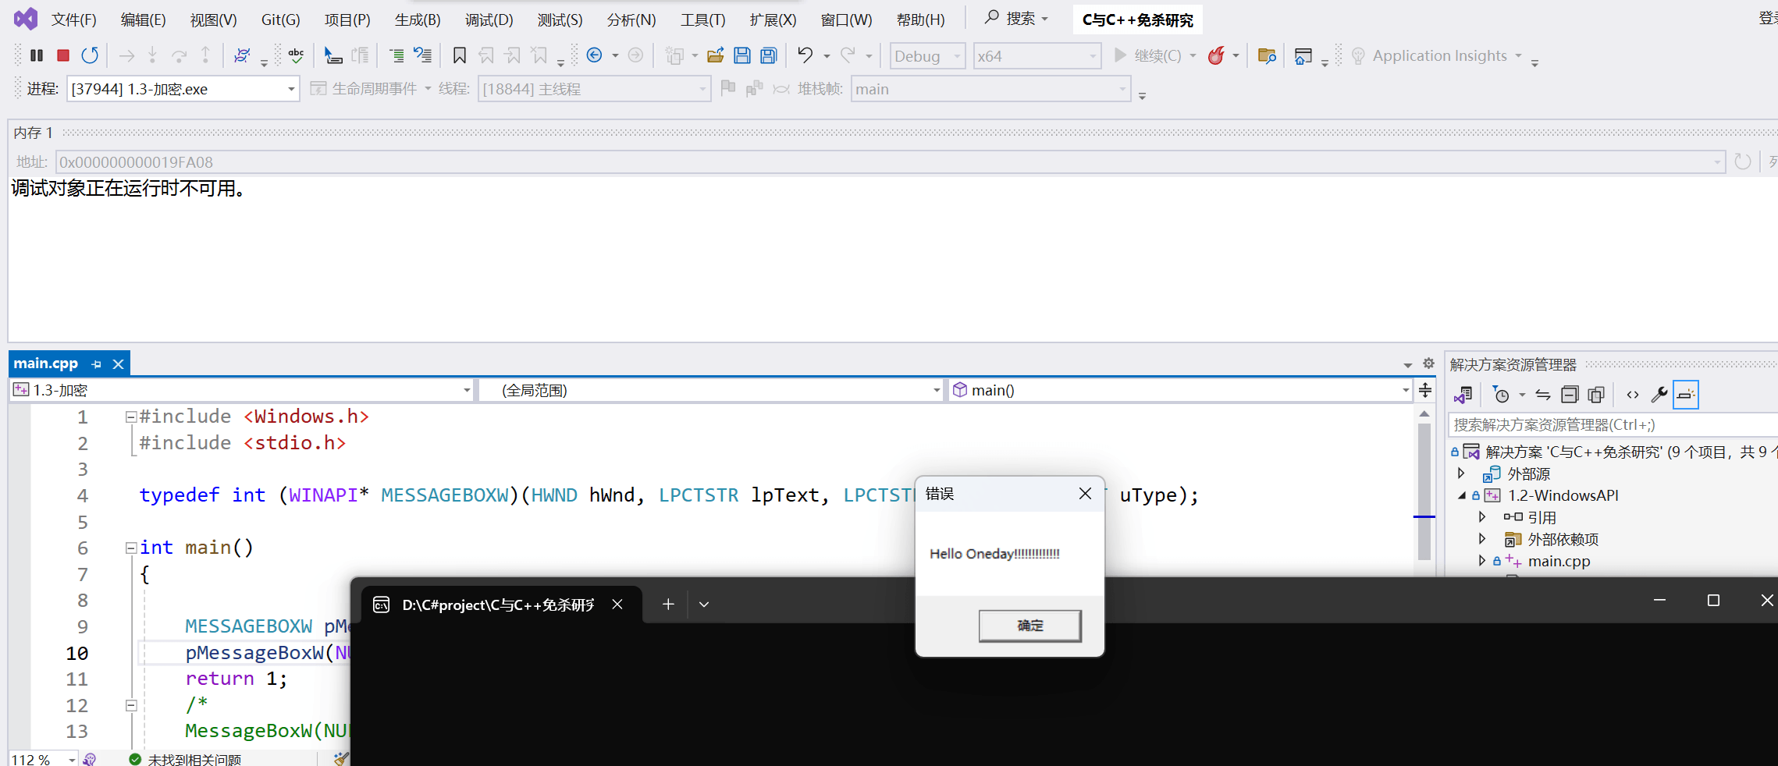
Task: Pause the debugging session
Action: click(x=36, y=55)
